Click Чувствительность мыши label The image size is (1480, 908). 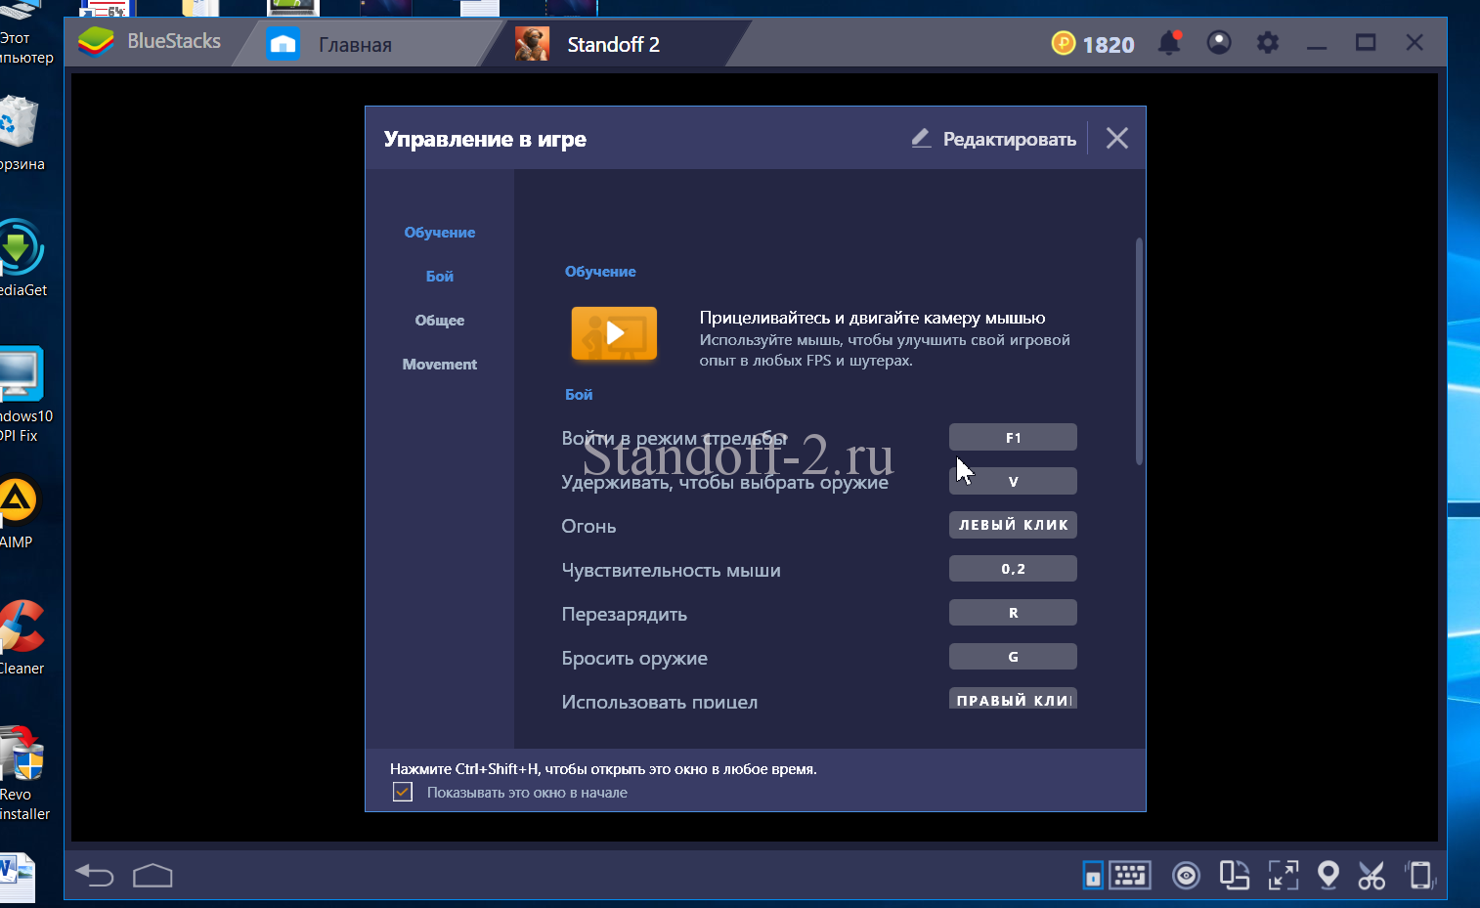coord(671,570)
